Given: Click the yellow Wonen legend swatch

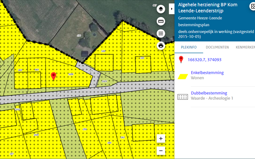Looking at the screenshot, I should 183,76.
